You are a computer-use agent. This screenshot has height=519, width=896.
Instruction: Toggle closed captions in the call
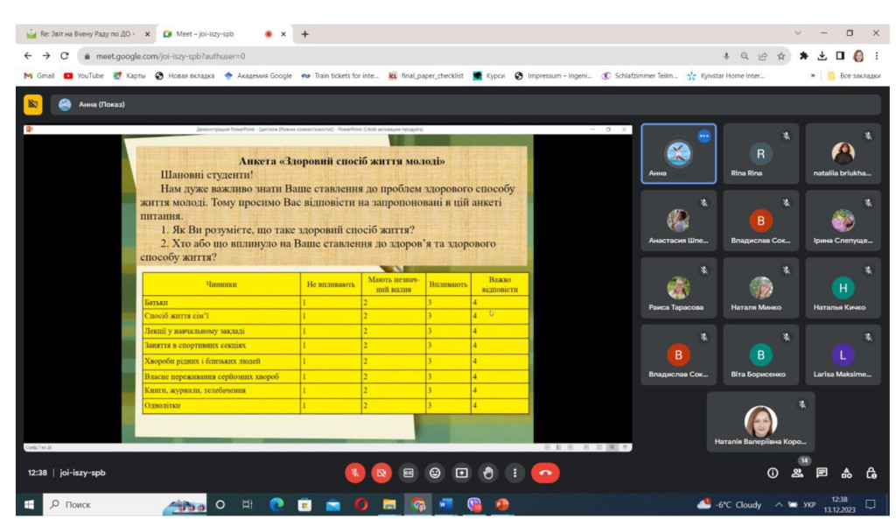click(408, 473)
